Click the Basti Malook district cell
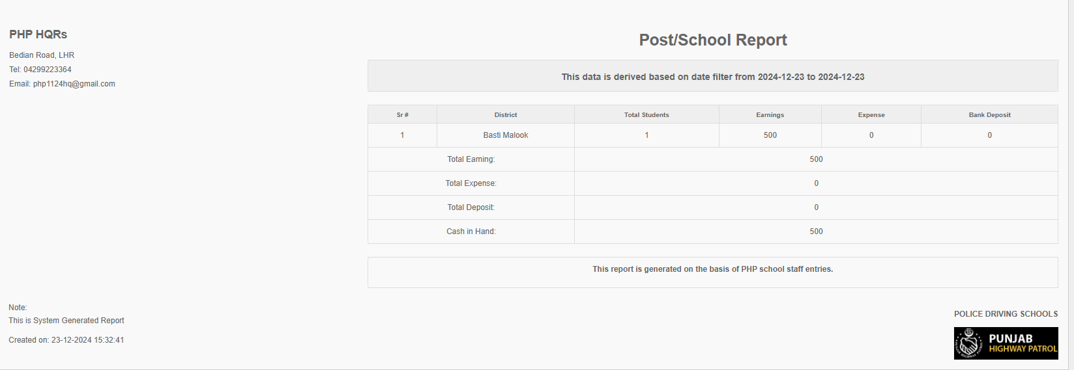1074x370 pixels. pyautogui.click(x=506, y=135)
